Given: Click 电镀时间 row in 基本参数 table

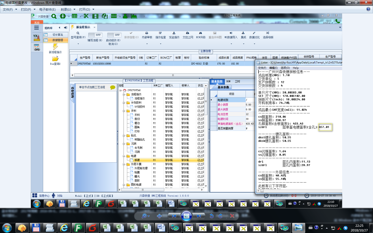Looking at the screenshot, I should coord(232,119).
